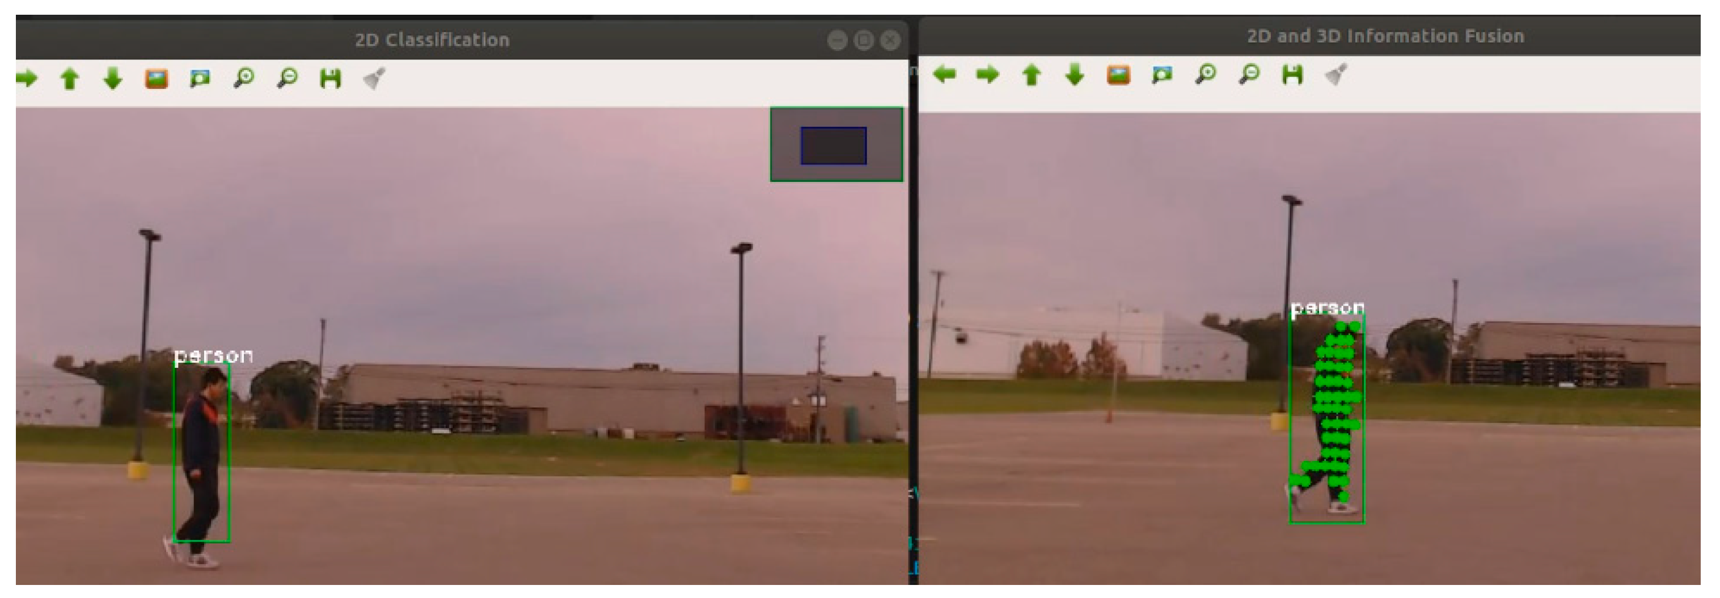Save the Information Fusion image

1292,74
